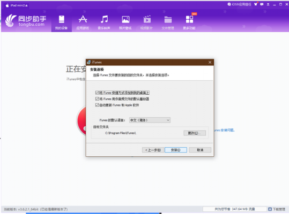289x214 pixels.
Task: Expand the iTunes default language dropdown
Action: 150,120
